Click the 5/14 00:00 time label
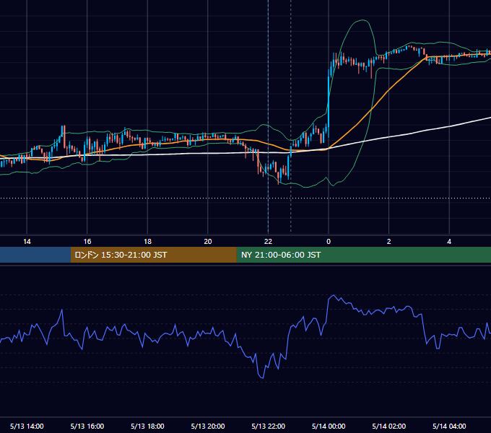The image size is (491, 433). point(329,426)
